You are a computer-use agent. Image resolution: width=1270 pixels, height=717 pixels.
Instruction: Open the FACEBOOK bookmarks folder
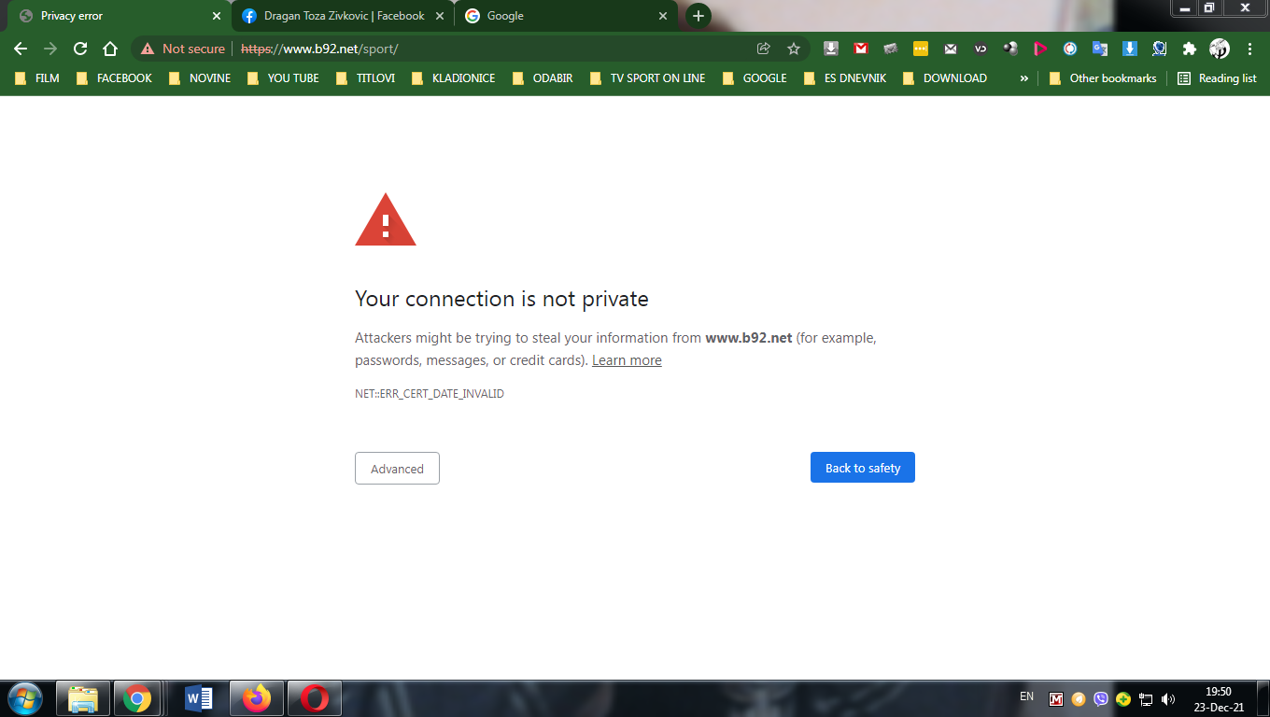tap(115, 78)
